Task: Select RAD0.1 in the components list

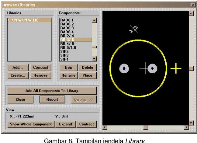Action: pos(76,20)
